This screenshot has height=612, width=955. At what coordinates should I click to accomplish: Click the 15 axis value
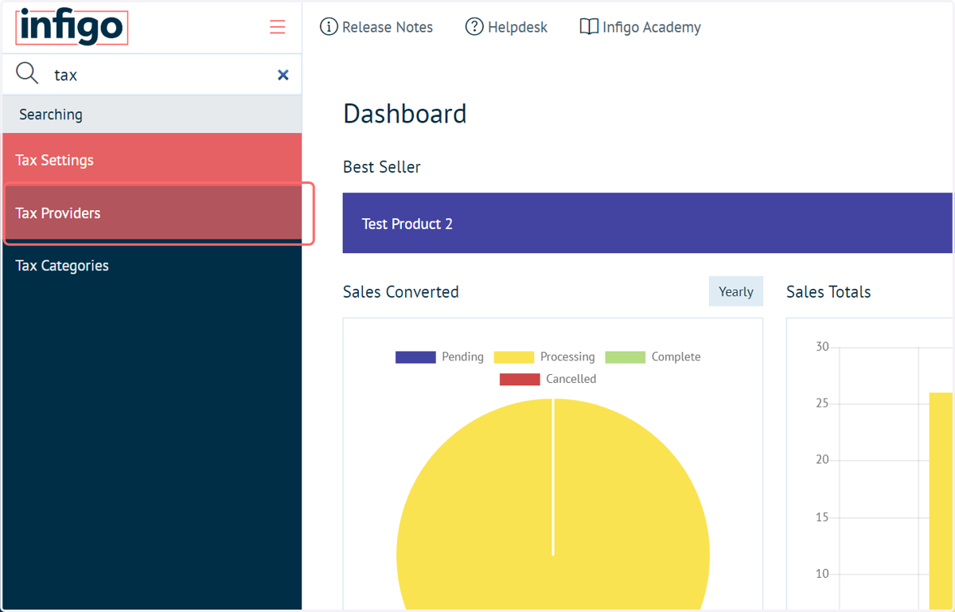point(822,517)
